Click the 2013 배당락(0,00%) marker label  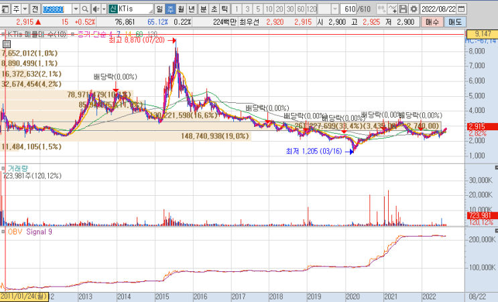click(115, 77)
